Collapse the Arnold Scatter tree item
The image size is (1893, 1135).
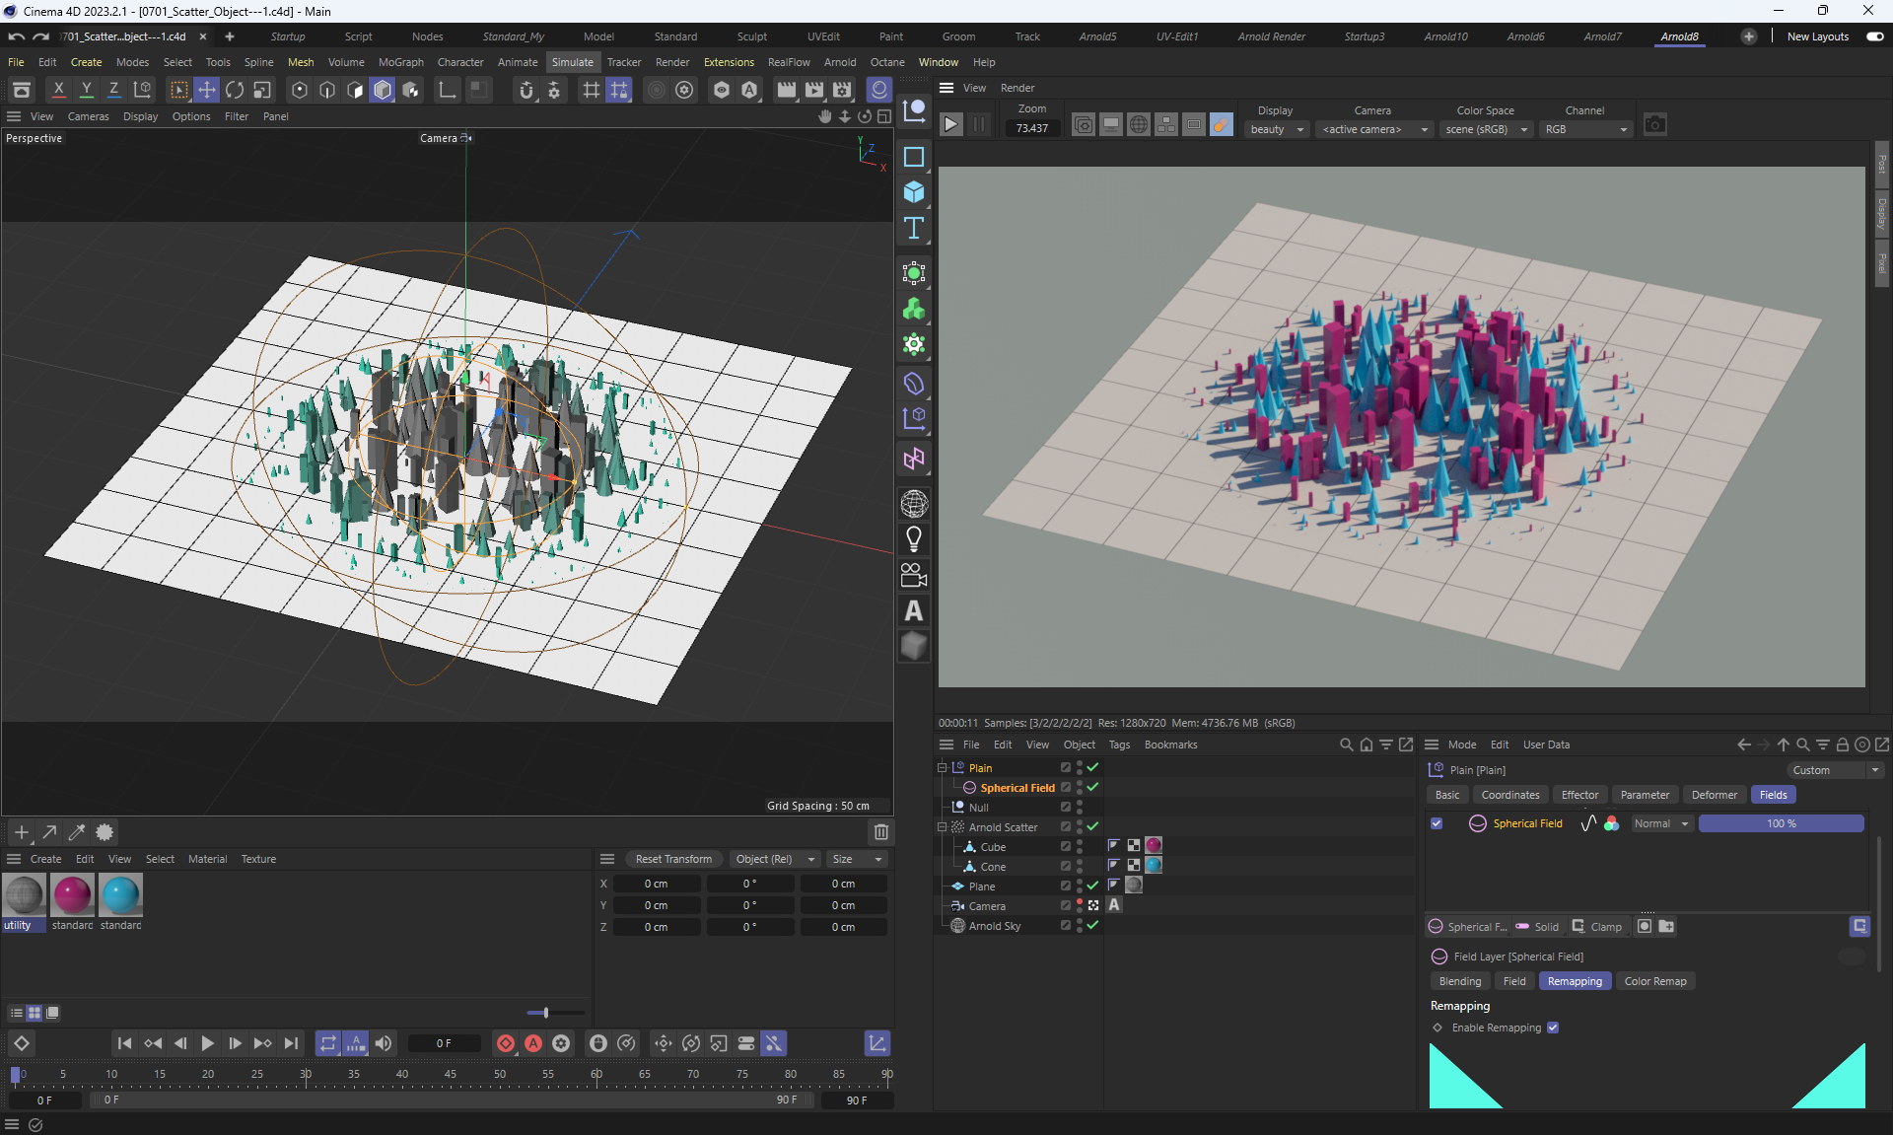pyautogui.click(x=942, y=827)
